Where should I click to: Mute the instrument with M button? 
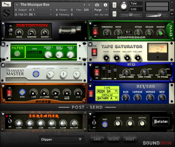(x=114, y=14)
